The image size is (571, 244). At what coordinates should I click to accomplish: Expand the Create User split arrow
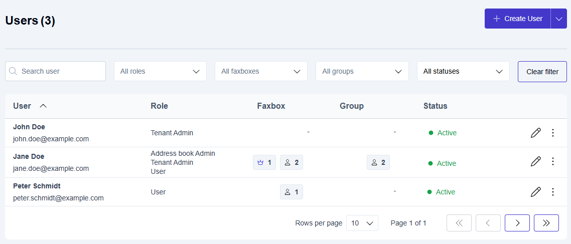(558, 19)
